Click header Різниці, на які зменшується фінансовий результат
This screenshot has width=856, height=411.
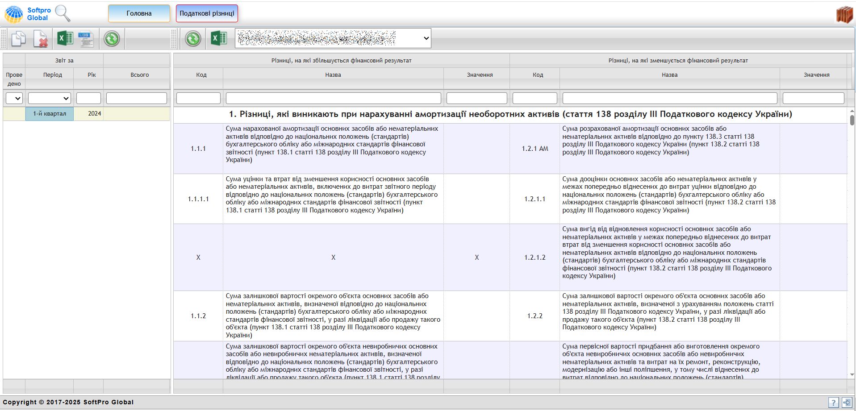(678, 60)
